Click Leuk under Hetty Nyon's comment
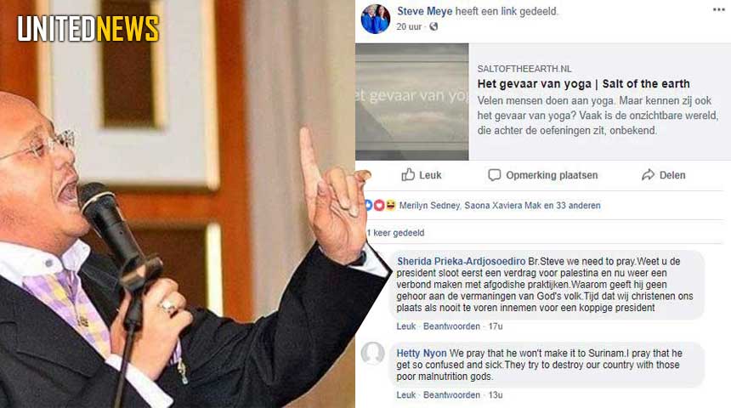 coord(405,395)
